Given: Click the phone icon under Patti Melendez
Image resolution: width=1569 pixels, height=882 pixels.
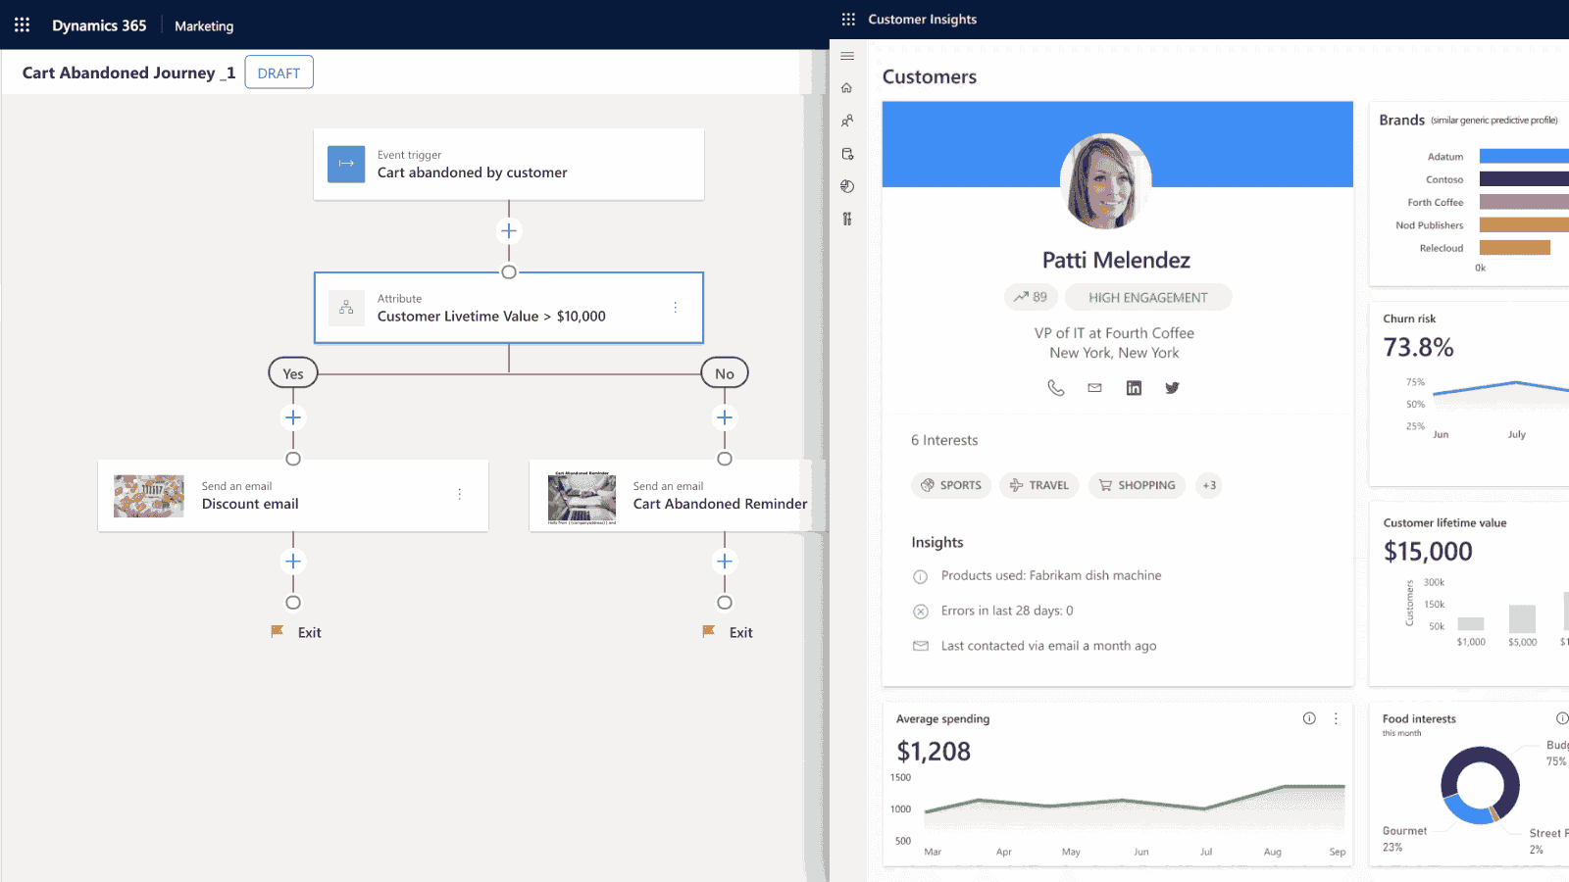Looking at the screenshot, I should [1056, 388].
